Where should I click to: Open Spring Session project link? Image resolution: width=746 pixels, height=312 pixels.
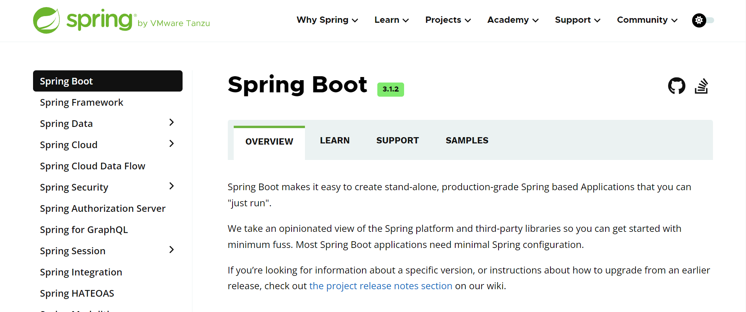tap(73, 251)
